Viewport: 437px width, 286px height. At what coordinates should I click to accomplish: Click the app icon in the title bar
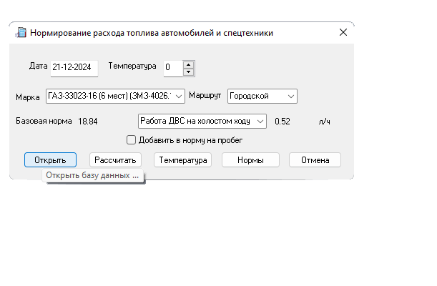coord(21,33)
